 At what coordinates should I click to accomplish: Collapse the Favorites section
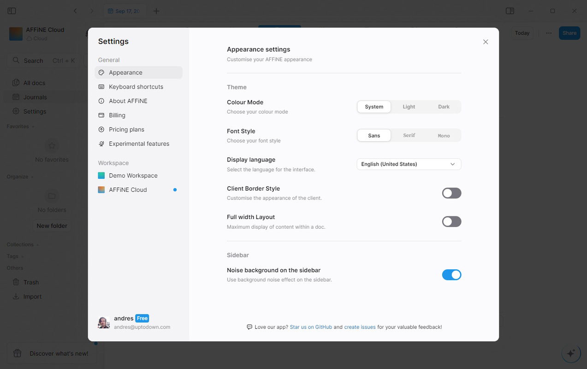(x=33, y=127)
